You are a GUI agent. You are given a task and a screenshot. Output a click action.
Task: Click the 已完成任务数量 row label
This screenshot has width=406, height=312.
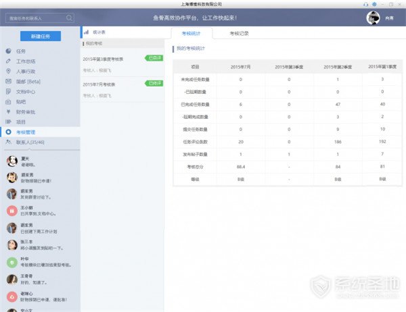tap(195, 105)
